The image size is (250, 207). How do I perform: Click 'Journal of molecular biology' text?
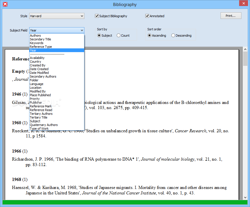point(168,159)
